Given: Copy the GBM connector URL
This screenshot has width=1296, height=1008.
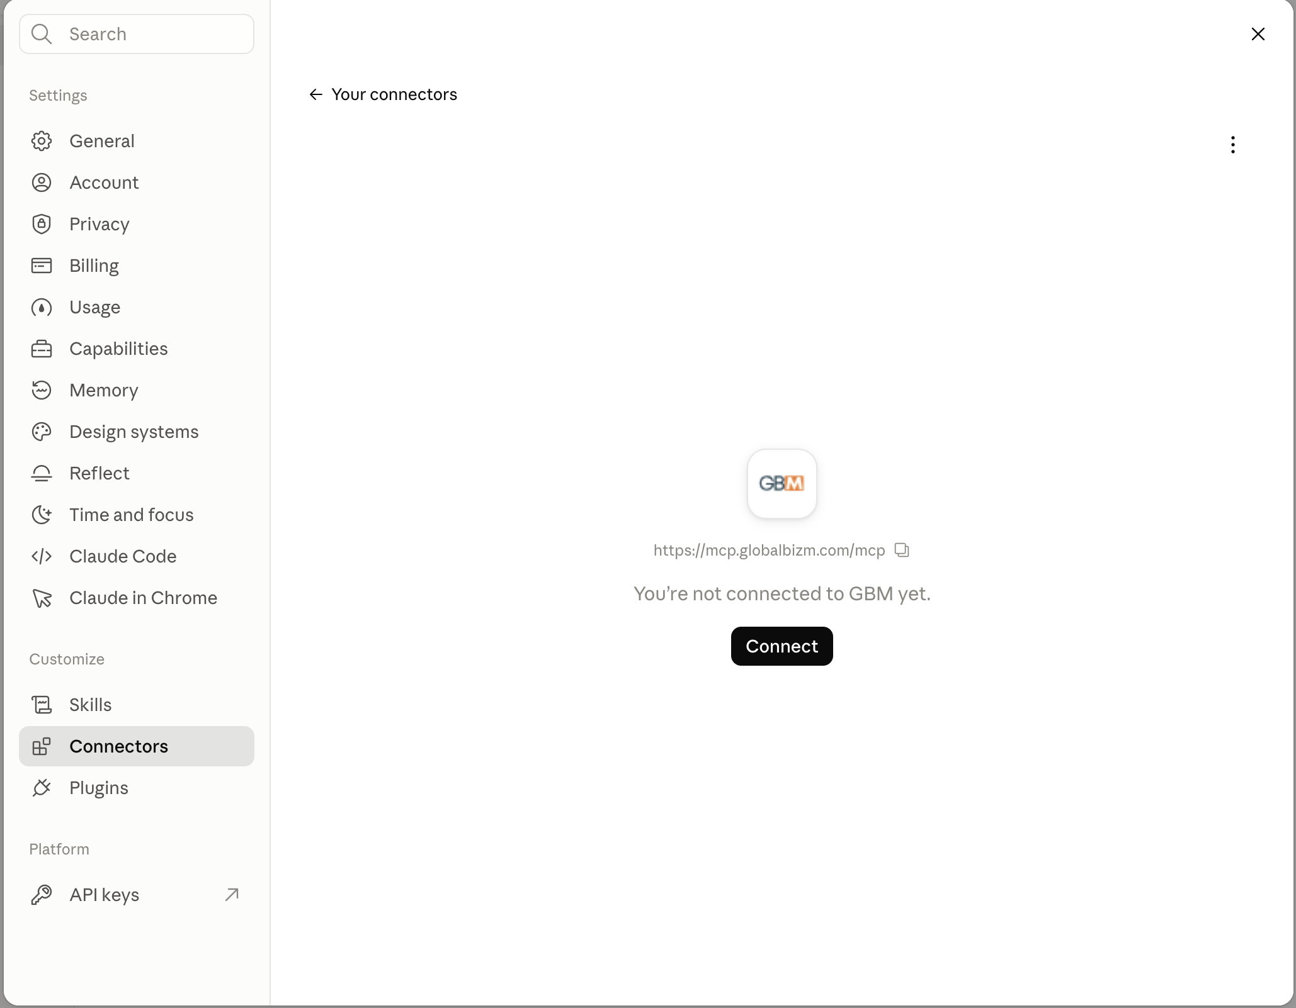Looking at the screenshot, I should tap(902, 550).
